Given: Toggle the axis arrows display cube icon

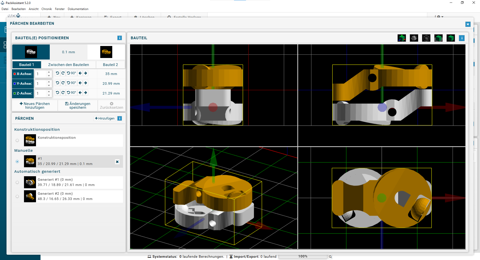Looking at the screenshot, I should tap(402, 38).
